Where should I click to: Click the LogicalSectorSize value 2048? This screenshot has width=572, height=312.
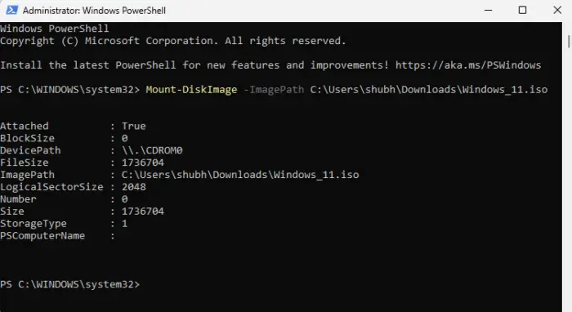pyautogui.click(x=133, y=187)
